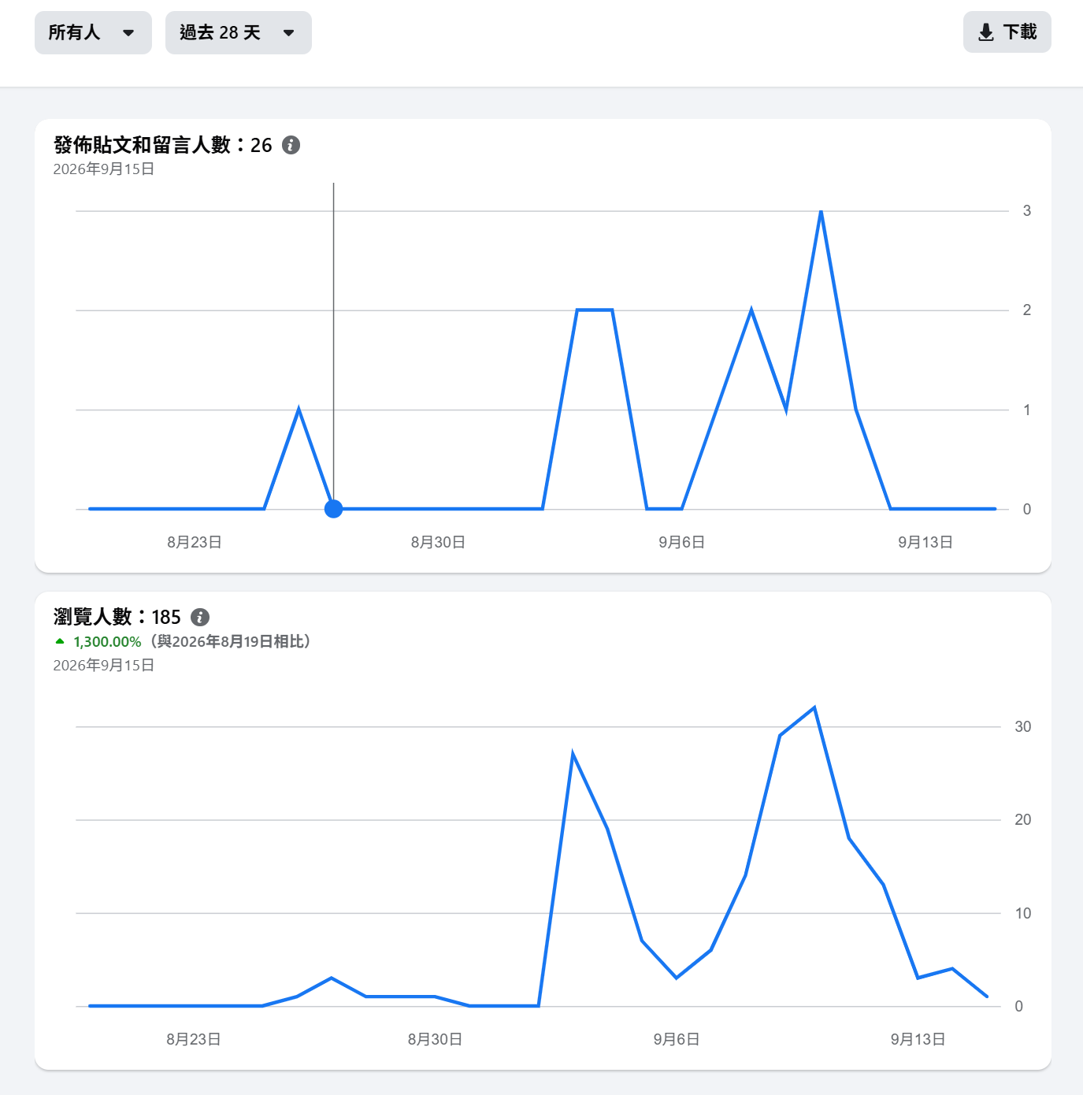1083x1095 pixels.
Task: Click the 1,300.00% comparison text
Action: 107,642
